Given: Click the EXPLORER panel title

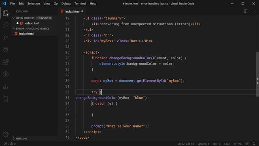Looking at the screenshot, I should pos(22,11).
